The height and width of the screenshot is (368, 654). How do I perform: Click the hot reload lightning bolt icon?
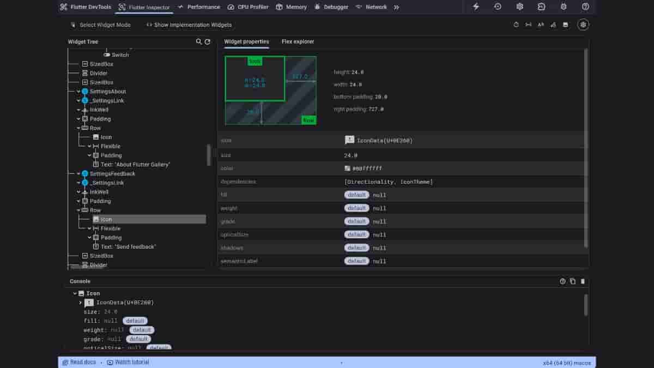click(x=476, y=7)
